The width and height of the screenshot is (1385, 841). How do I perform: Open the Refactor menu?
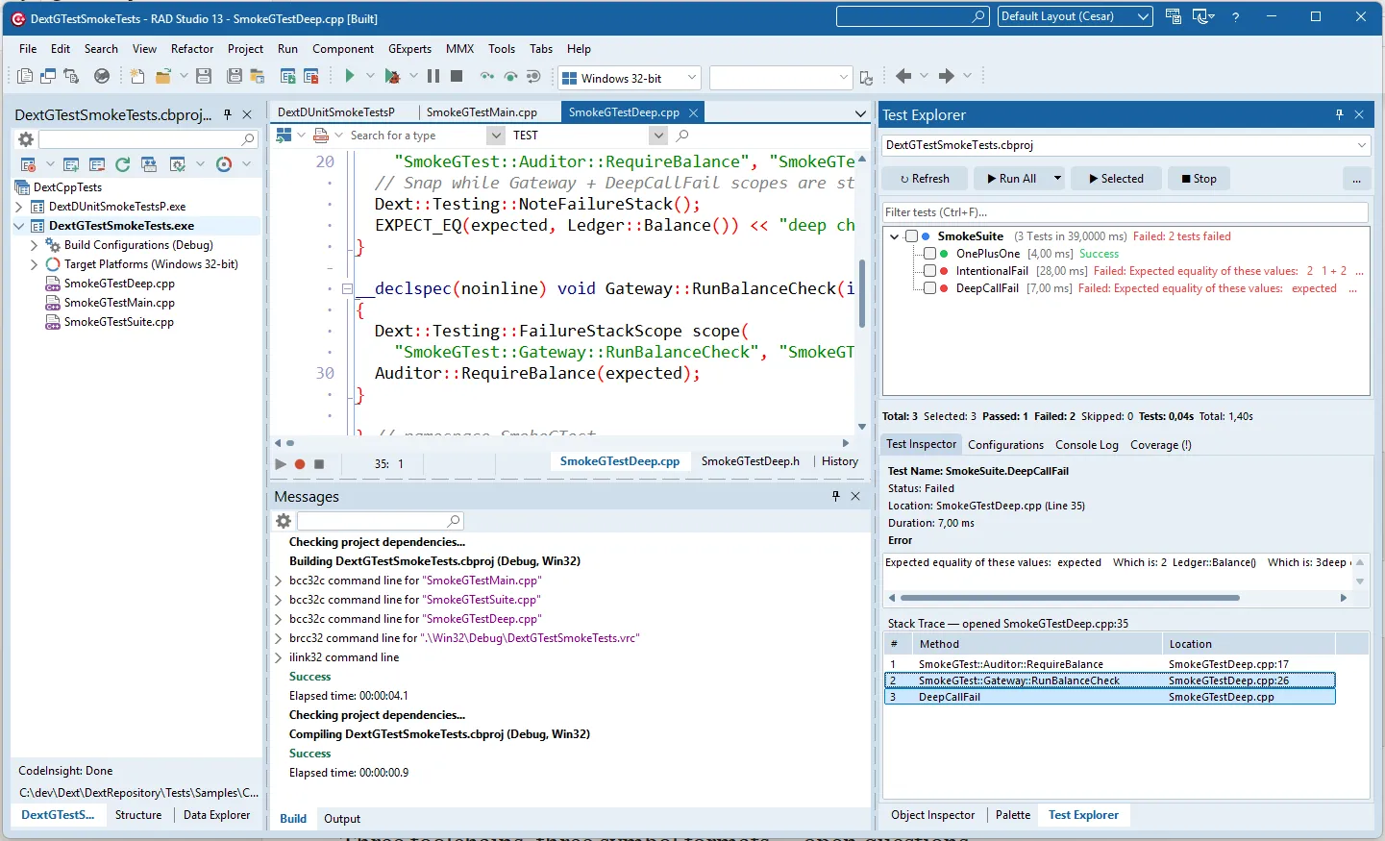point(192,49)
